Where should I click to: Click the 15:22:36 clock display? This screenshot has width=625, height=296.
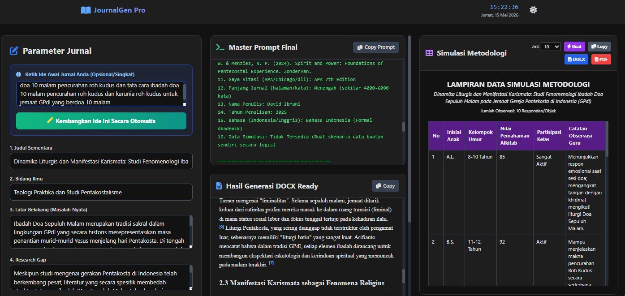[x=504, y=7]
